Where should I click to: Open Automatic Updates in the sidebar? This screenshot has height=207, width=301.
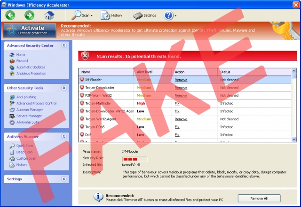click(31, 67)
